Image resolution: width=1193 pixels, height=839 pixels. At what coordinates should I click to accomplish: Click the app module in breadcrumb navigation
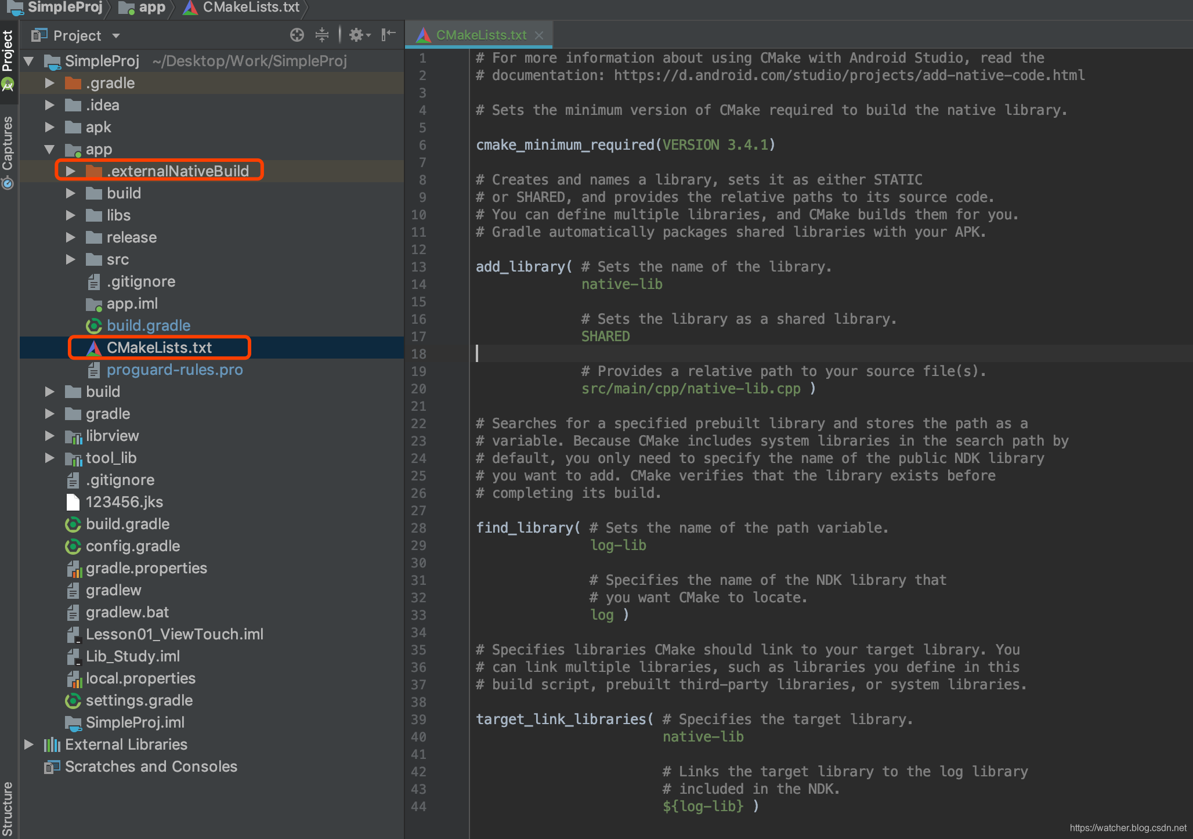click(x=137, y=10)
